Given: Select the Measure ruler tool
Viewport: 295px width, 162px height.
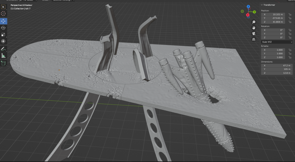Looking at the screenshot, I should [x=3, y=56].
